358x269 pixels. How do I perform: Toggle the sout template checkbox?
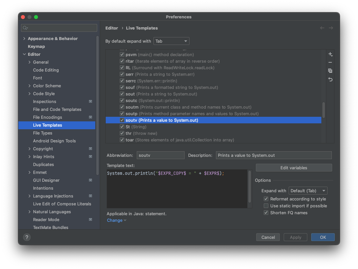(x=122, y=94)
